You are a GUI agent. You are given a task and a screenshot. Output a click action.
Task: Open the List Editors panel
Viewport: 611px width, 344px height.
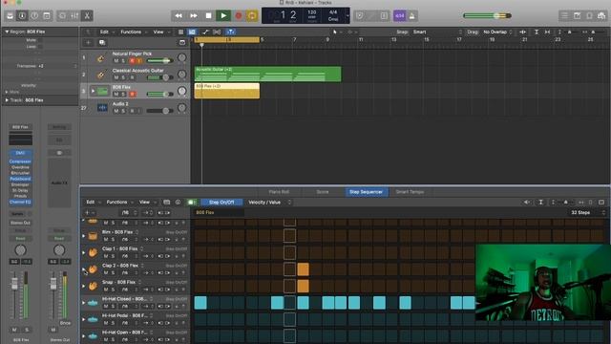564,15
